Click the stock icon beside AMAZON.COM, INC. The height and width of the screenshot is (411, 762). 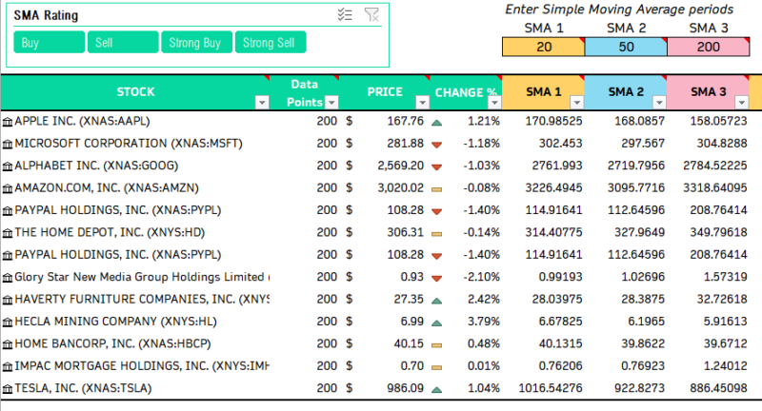click(8, 188)
